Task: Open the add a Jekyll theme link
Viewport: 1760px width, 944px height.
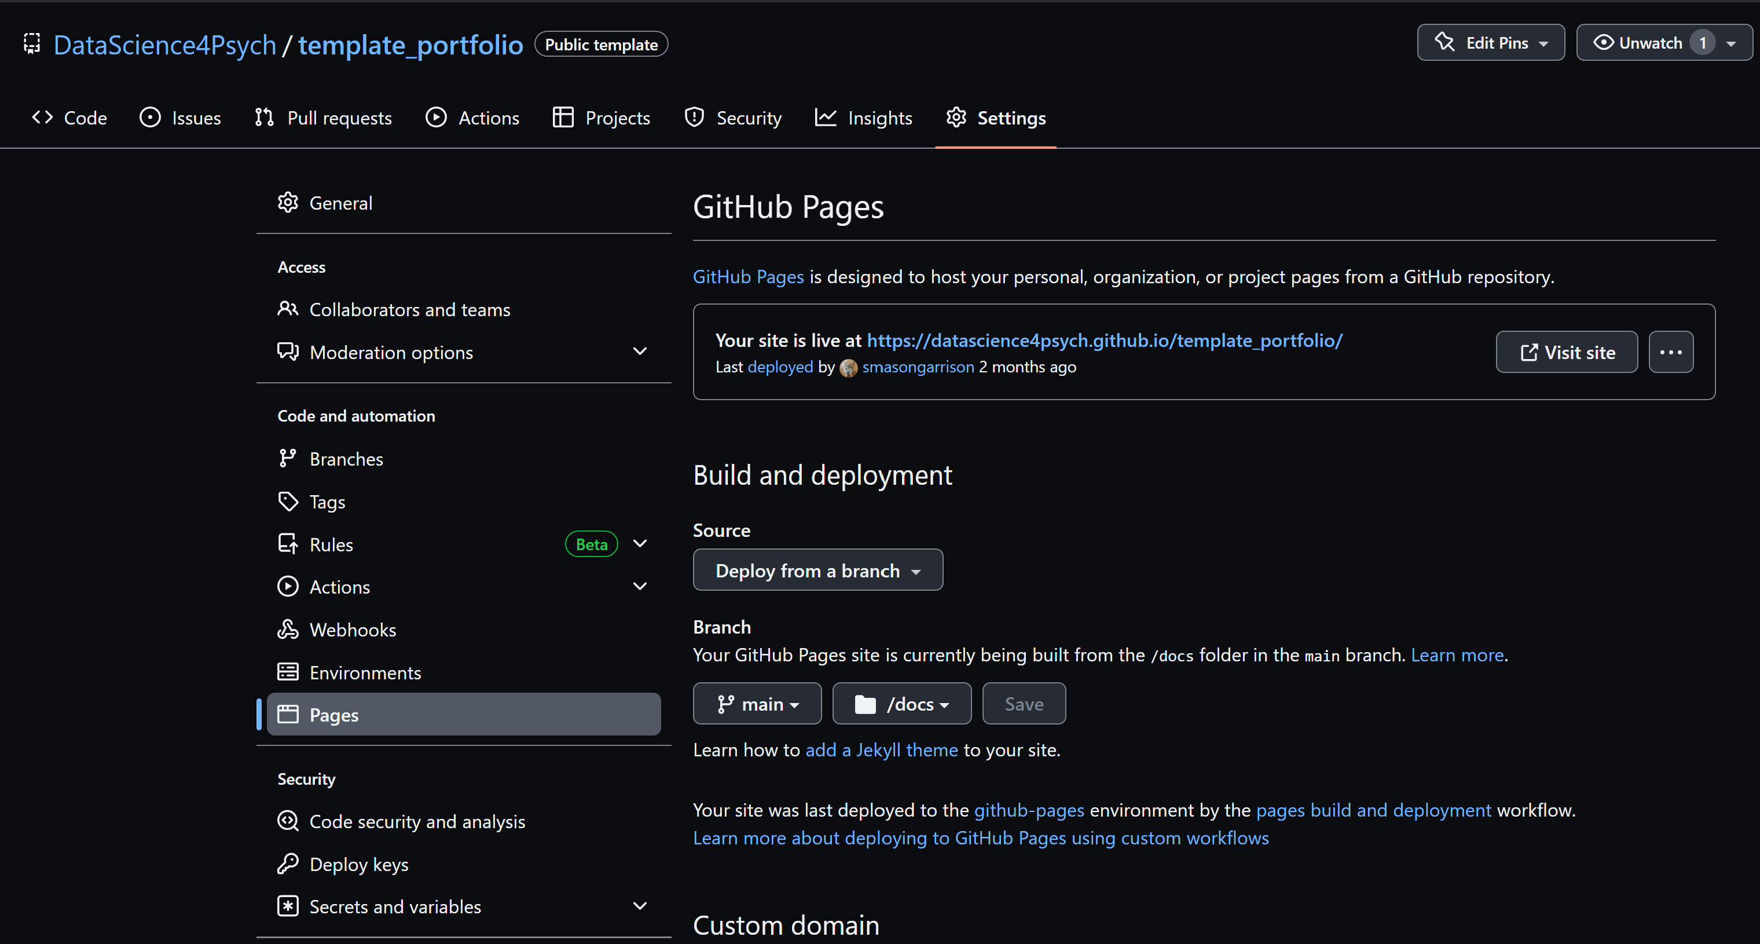Action: 881,750
